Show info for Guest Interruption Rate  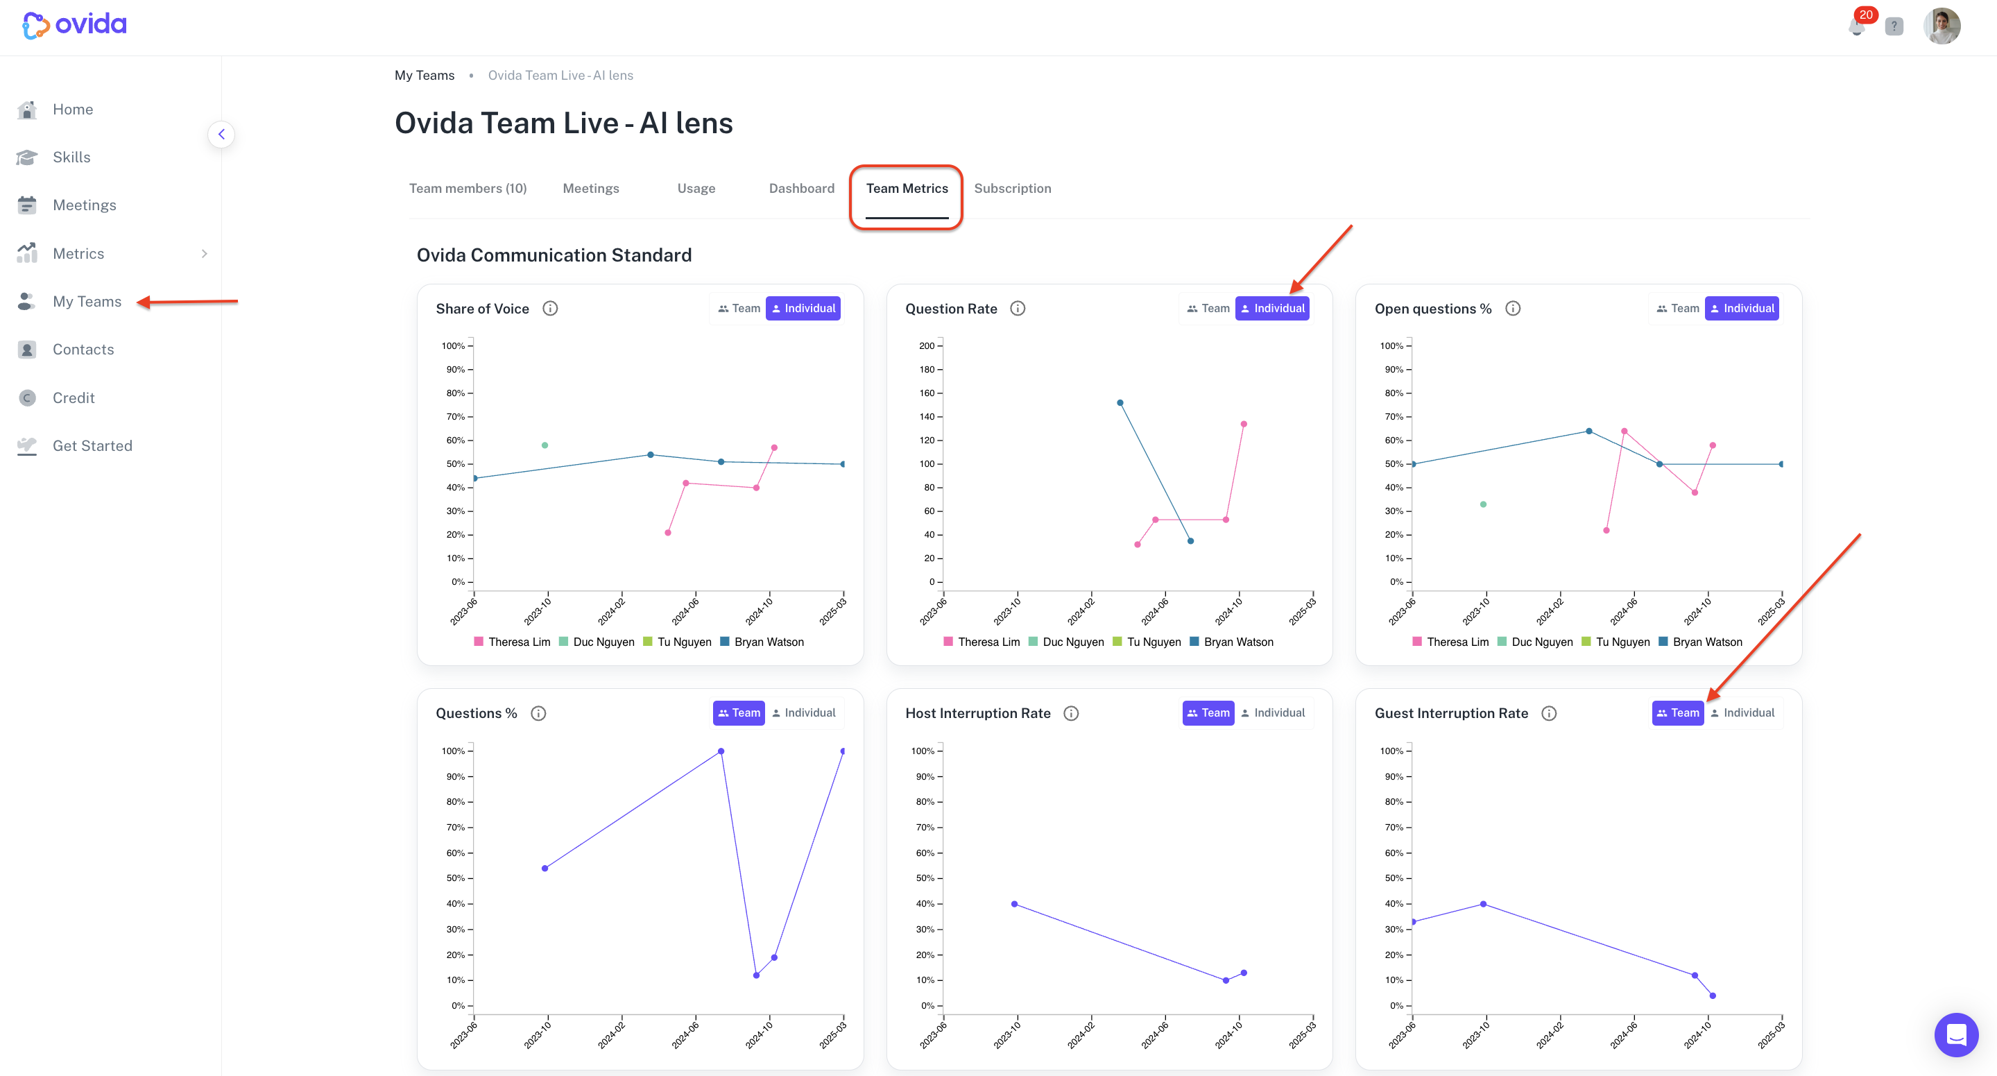point(1549,713)
